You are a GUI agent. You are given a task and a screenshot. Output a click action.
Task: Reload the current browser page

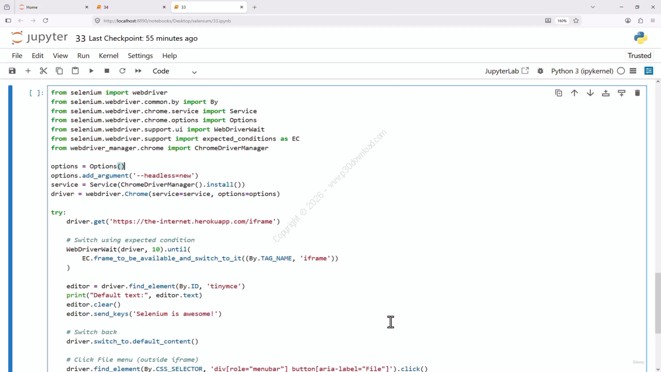pyautogui.click(x=45, y=21)
